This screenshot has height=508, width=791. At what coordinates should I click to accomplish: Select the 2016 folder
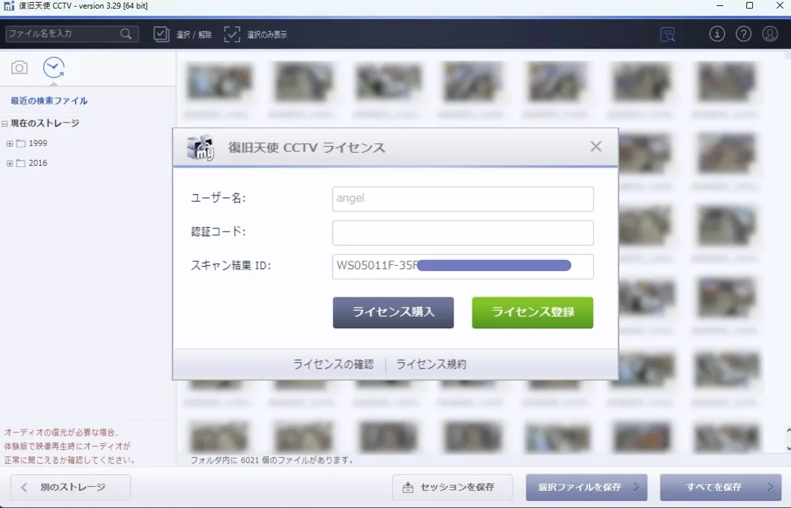point(38,163)
